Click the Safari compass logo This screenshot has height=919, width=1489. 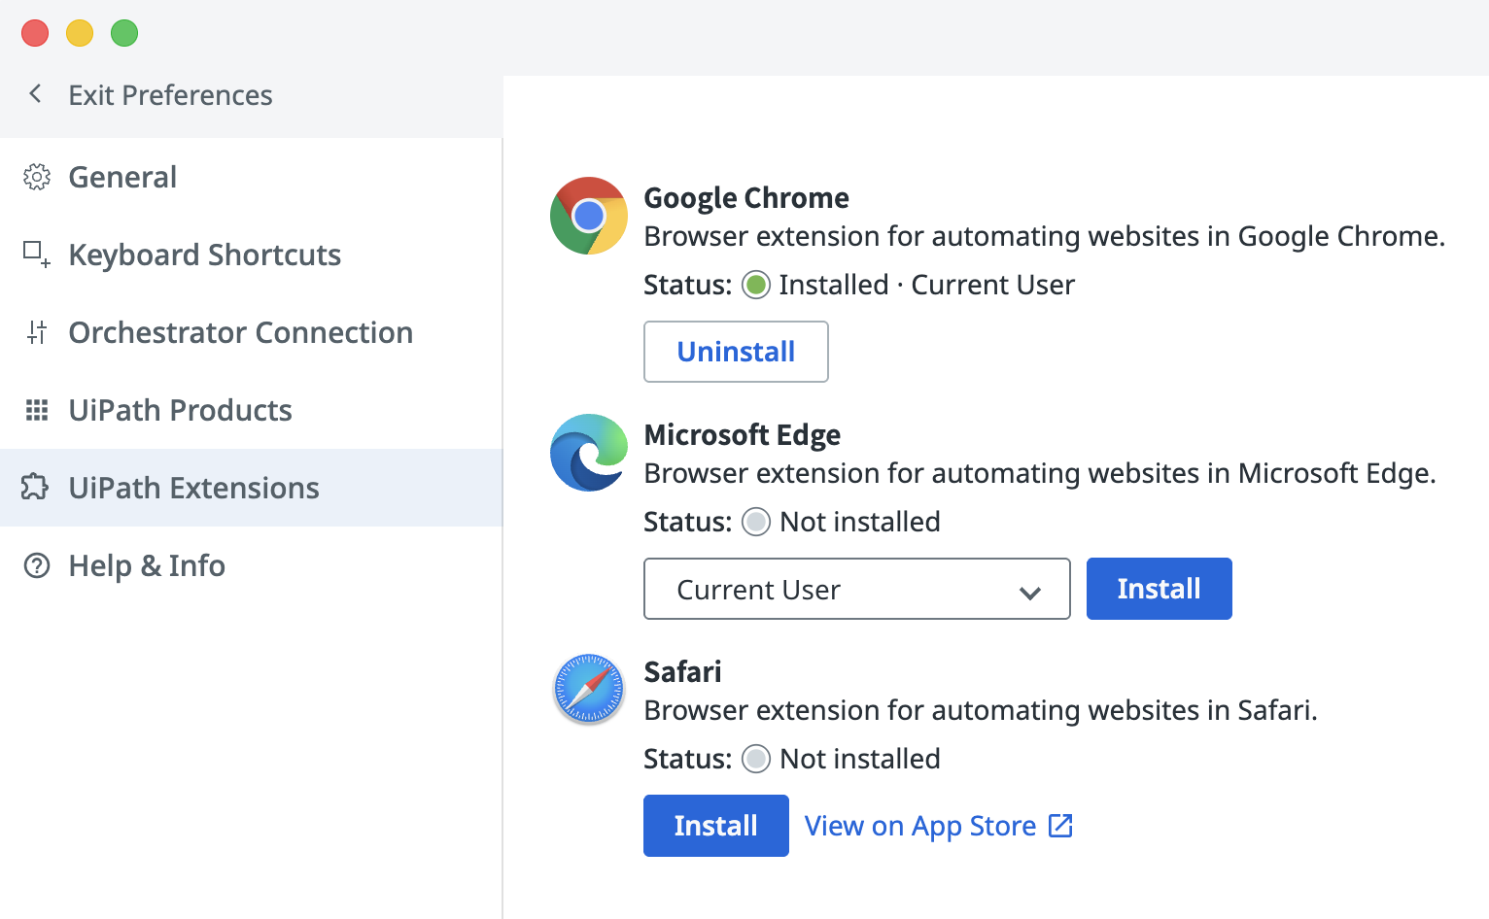tap(589, 690)
